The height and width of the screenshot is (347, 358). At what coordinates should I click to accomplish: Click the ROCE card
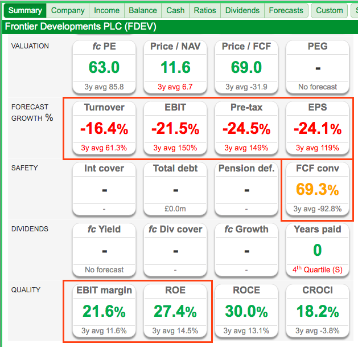point(246,311)
